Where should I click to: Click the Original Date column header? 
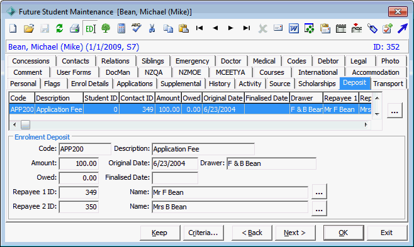point(223,98)
